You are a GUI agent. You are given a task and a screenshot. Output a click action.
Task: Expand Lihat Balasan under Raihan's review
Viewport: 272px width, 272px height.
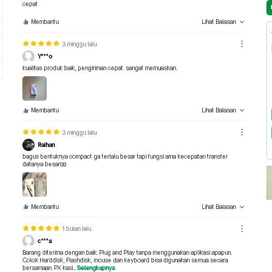coord(223,207)
